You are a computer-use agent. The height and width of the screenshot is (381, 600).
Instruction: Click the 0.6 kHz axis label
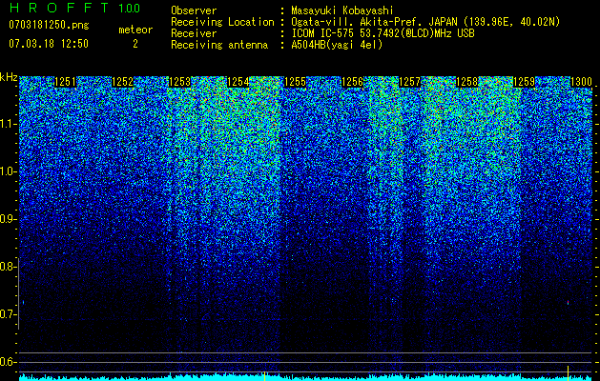[9, 362]
